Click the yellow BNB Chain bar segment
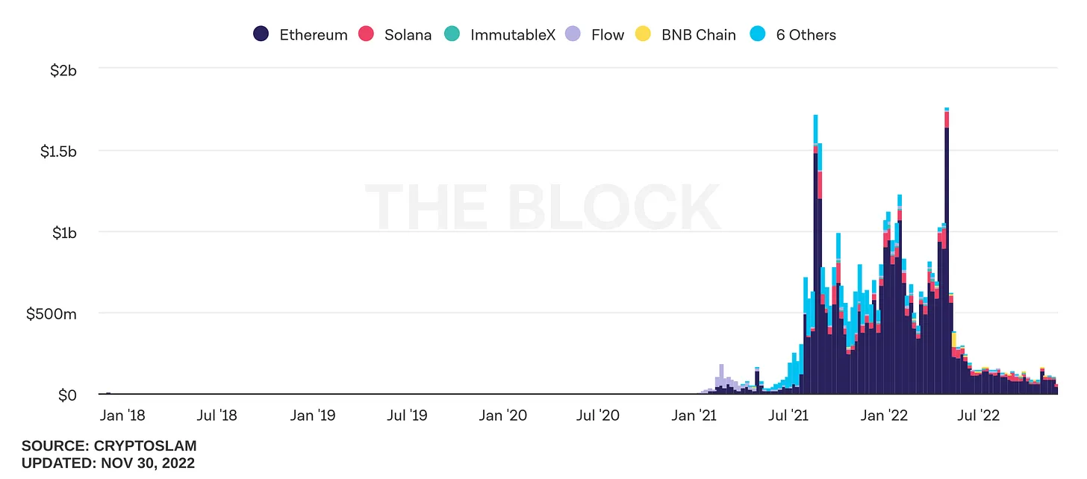This screenshot has height=479, width=1087. (x=954, y=339)
